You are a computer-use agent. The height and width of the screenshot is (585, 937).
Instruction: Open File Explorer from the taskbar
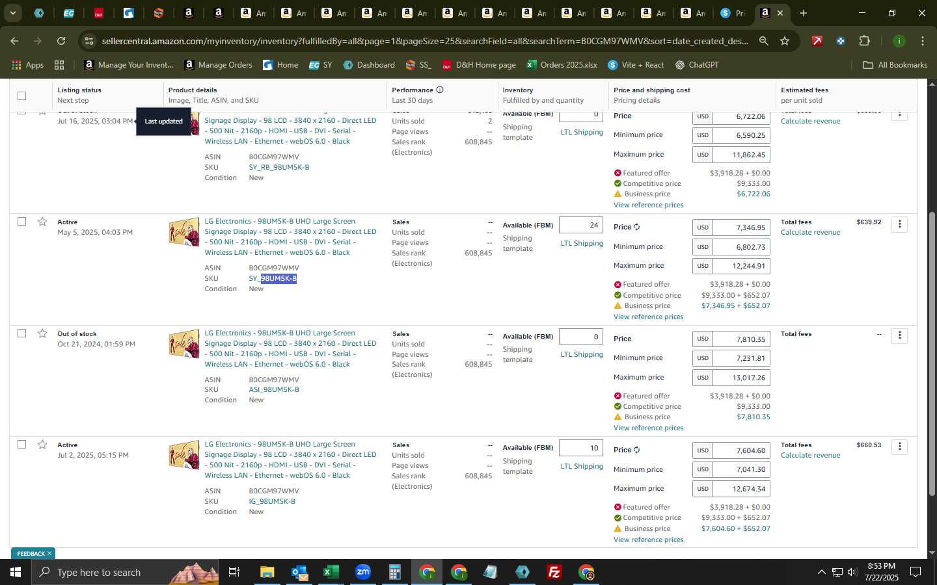[x=267, y=572]
